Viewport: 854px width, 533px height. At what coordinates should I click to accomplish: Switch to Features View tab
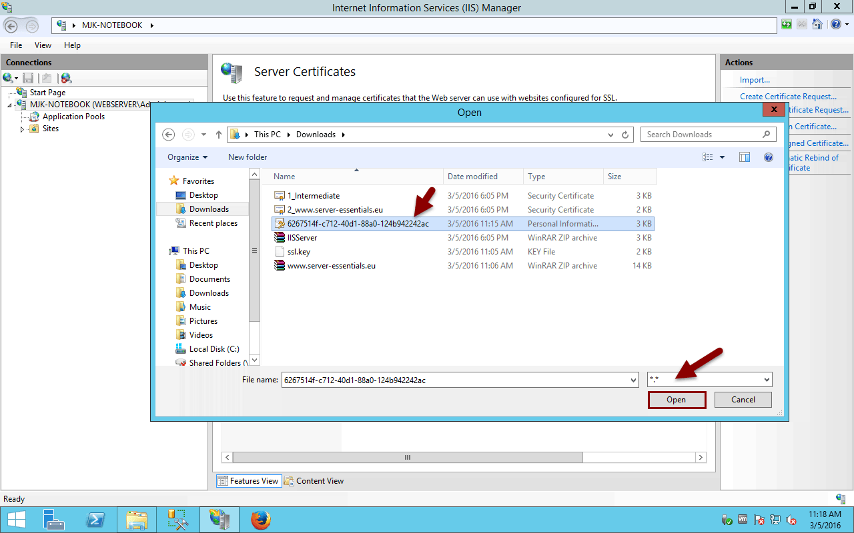tap(248, 481)
